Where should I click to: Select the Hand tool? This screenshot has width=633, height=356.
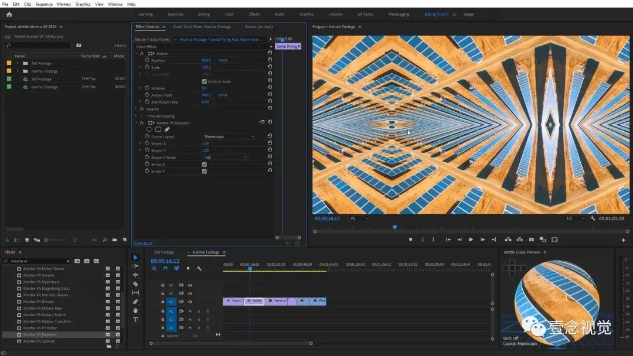point(135,310)
